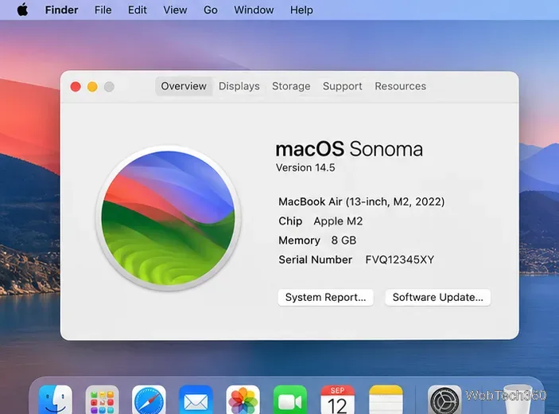Image resolution: width=559 pixels, height=414 pixels.
Task: Open System Settings from the Dock
Action: pyautogui.click(x=444, y=400)
